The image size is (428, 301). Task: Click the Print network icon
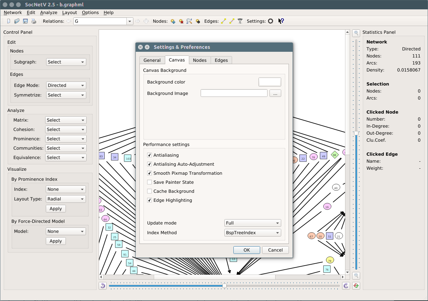click(34, 21)
